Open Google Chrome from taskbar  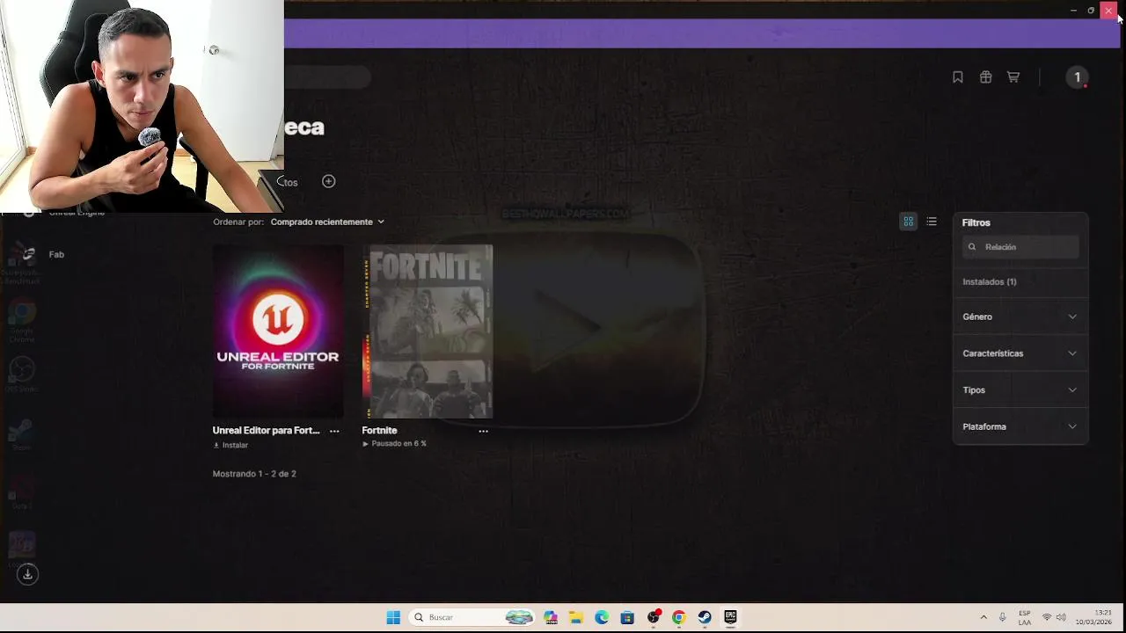pyautogui.click(x=679, y=617)
